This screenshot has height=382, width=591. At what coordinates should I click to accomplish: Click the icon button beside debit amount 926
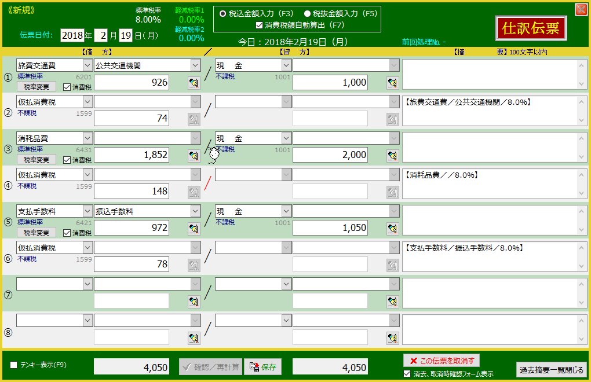point(194,83)
